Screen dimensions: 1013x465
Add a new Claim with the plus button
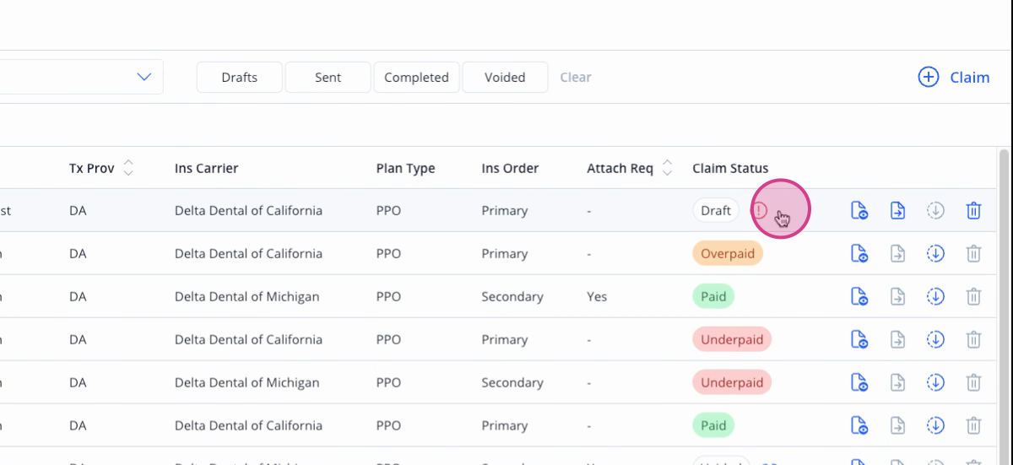click(953, 77)
